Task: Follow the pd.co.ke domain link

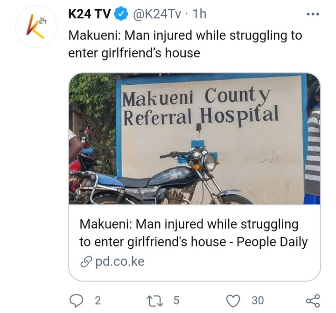Action: (120, 262)
